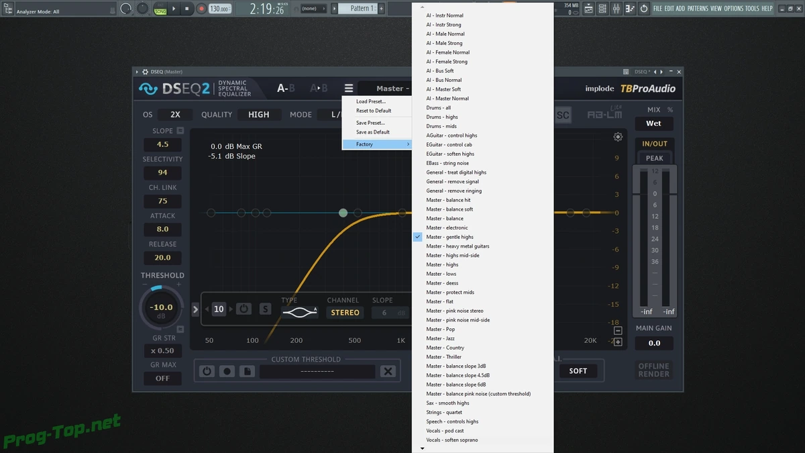Open the TOOLS menu
This screenshot has width=805, height=453.
pos(752,9)
